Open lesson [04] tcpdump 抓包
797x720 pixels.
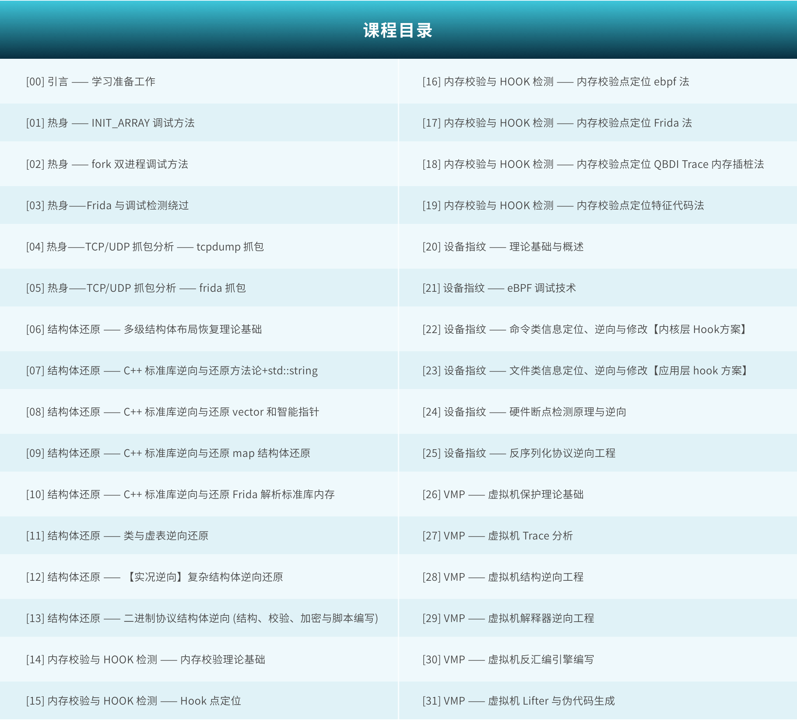pos(145,247)
